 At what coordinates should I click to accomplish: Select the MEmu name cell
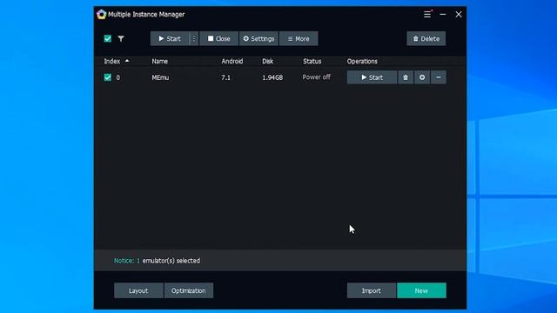coord(160,77)
